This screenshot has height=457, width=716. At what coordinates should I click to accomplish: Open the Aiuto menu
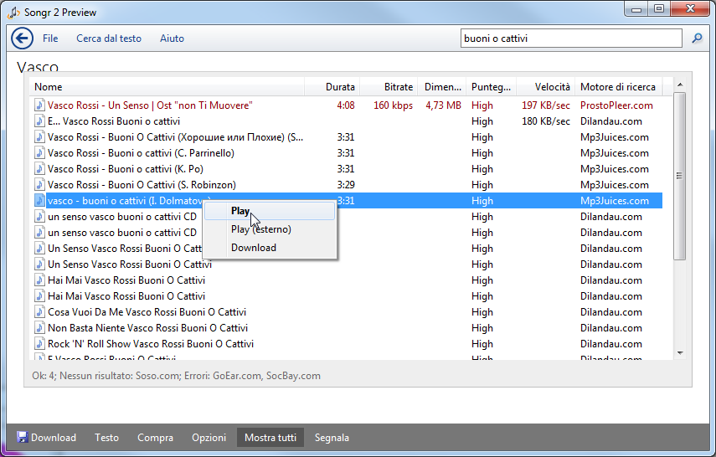(172, 39)
